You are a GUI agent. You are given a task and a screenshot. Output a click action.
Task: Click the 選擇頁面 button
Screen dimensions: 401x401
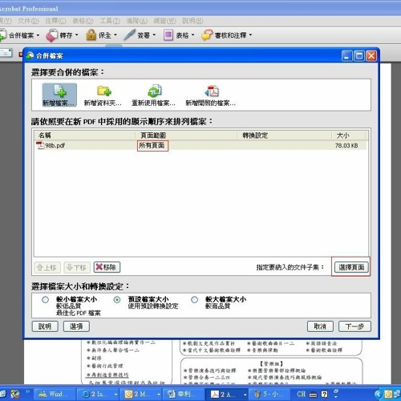(351, 267)
